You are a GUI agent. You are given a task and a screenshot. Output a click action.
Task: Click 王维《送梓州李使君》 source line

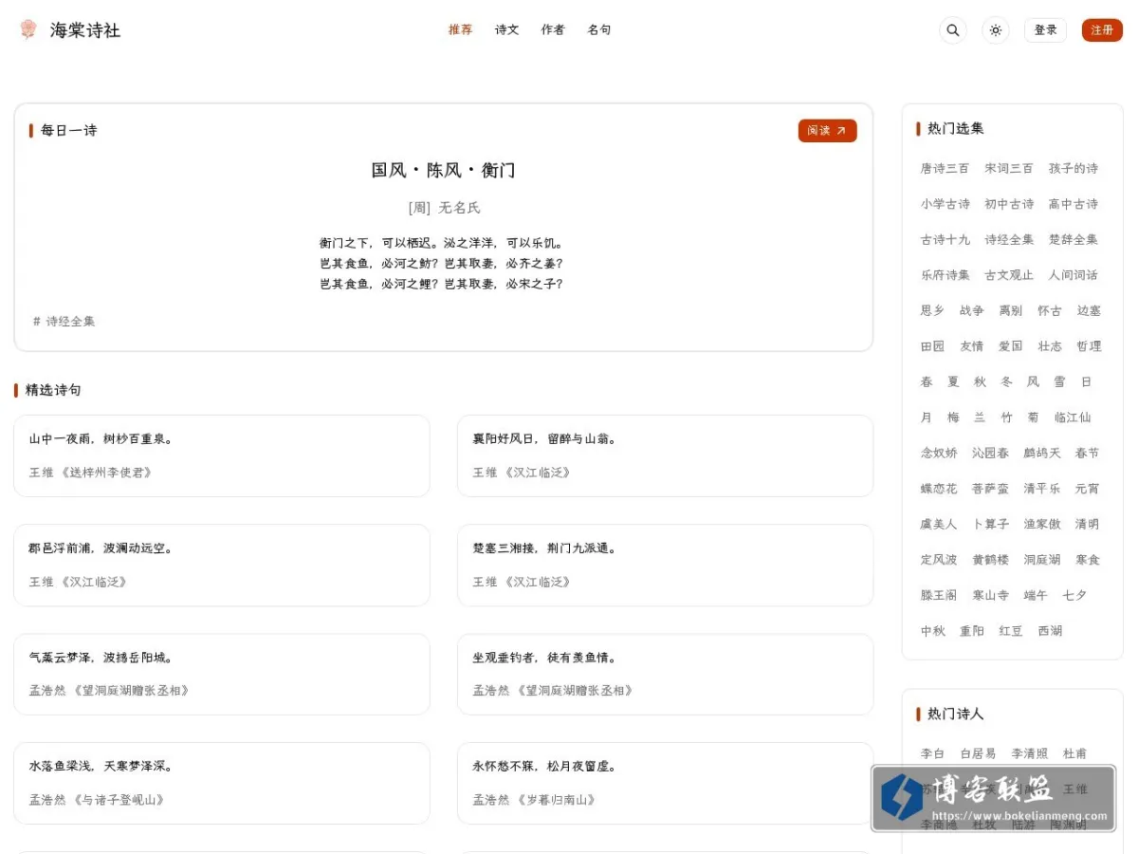point(91,473)
